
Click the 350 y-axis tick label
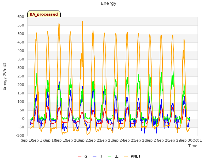21,59
